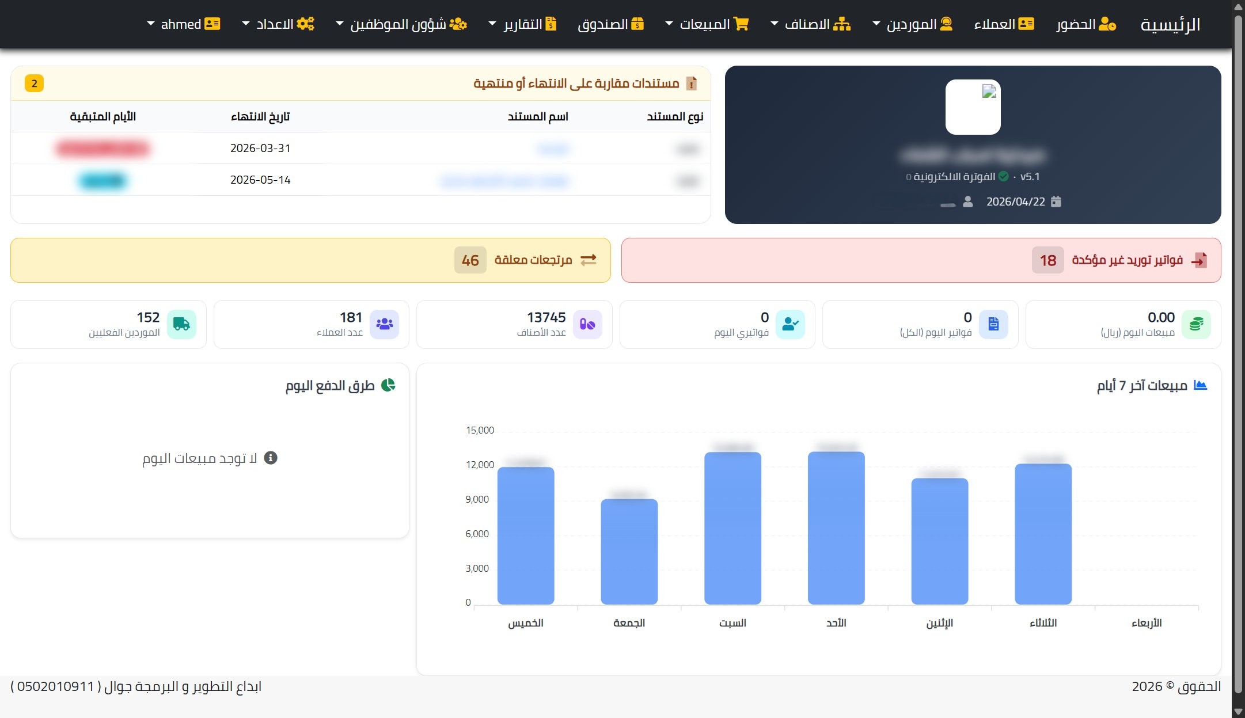
Task: Click the truck icon for active suppliers
Action: pos(181,324)
